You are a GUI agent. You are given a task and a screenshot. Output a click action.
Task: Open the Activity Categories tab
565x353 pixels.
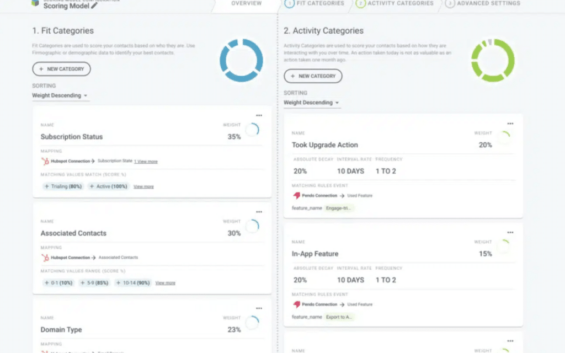(395, 4)
